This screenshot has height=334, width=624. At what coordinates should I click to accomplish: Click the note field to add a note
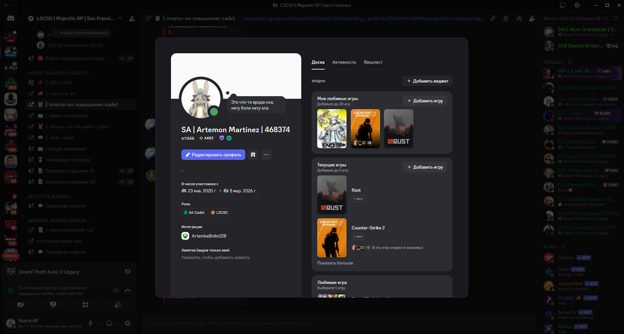click(216, 257)
